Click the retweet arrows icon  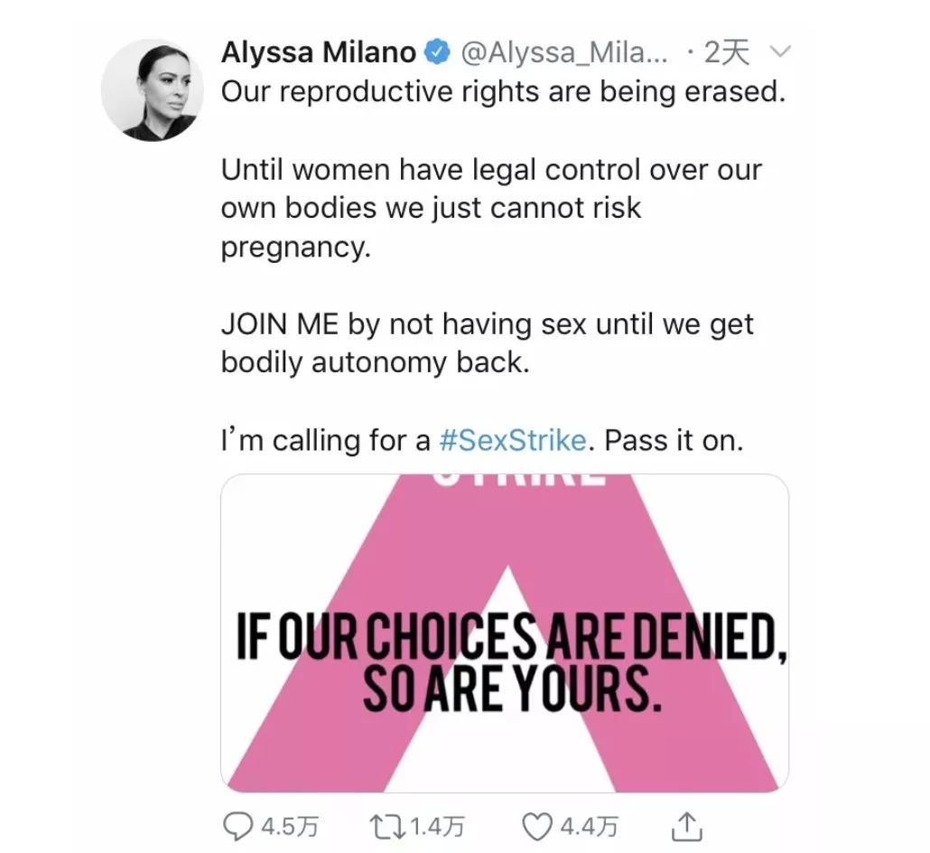[387, 825]
